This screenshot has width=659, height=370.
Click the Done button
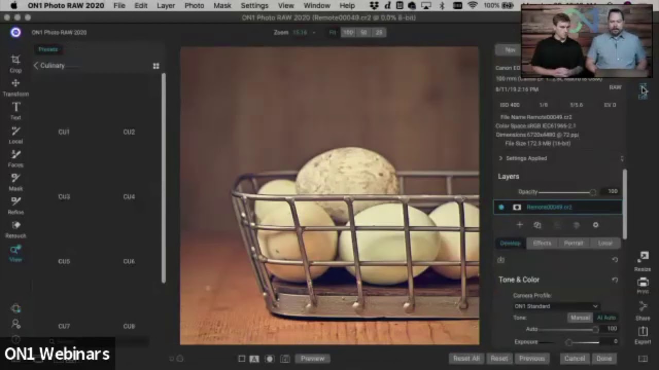point(604,359)
